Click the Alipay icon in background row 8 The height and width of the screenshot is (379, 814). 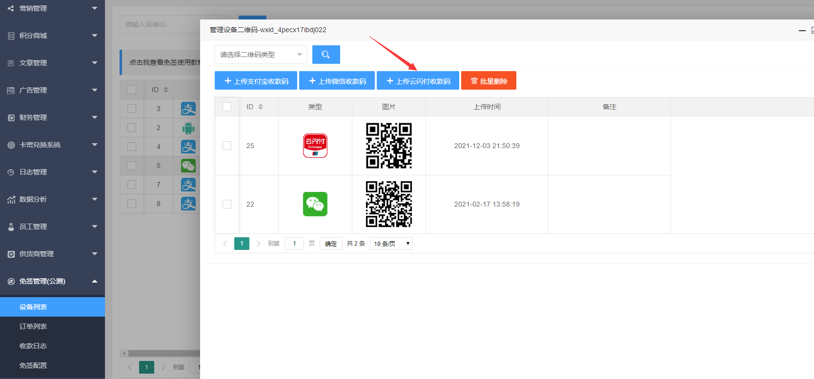pyautogui.click(x=188, y=204)
